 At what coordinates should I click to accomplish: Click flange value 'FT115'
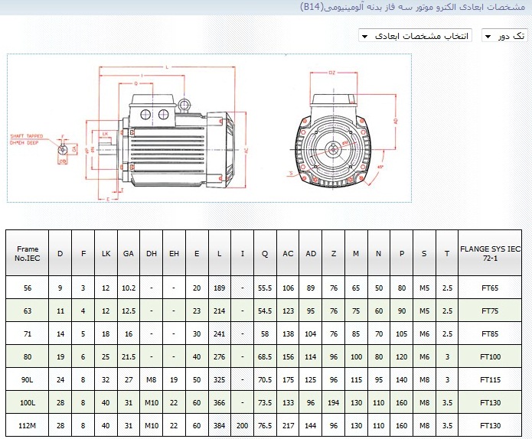[x=490, y=379]
